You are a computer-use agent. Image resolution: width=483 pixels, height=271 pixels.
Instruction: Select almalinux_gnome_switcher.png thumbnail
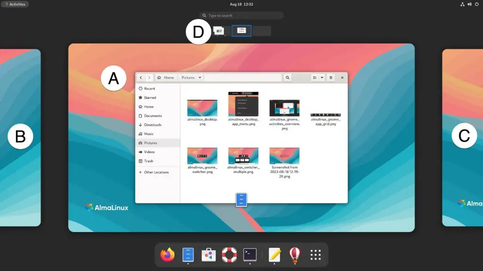tap(202, 156)
